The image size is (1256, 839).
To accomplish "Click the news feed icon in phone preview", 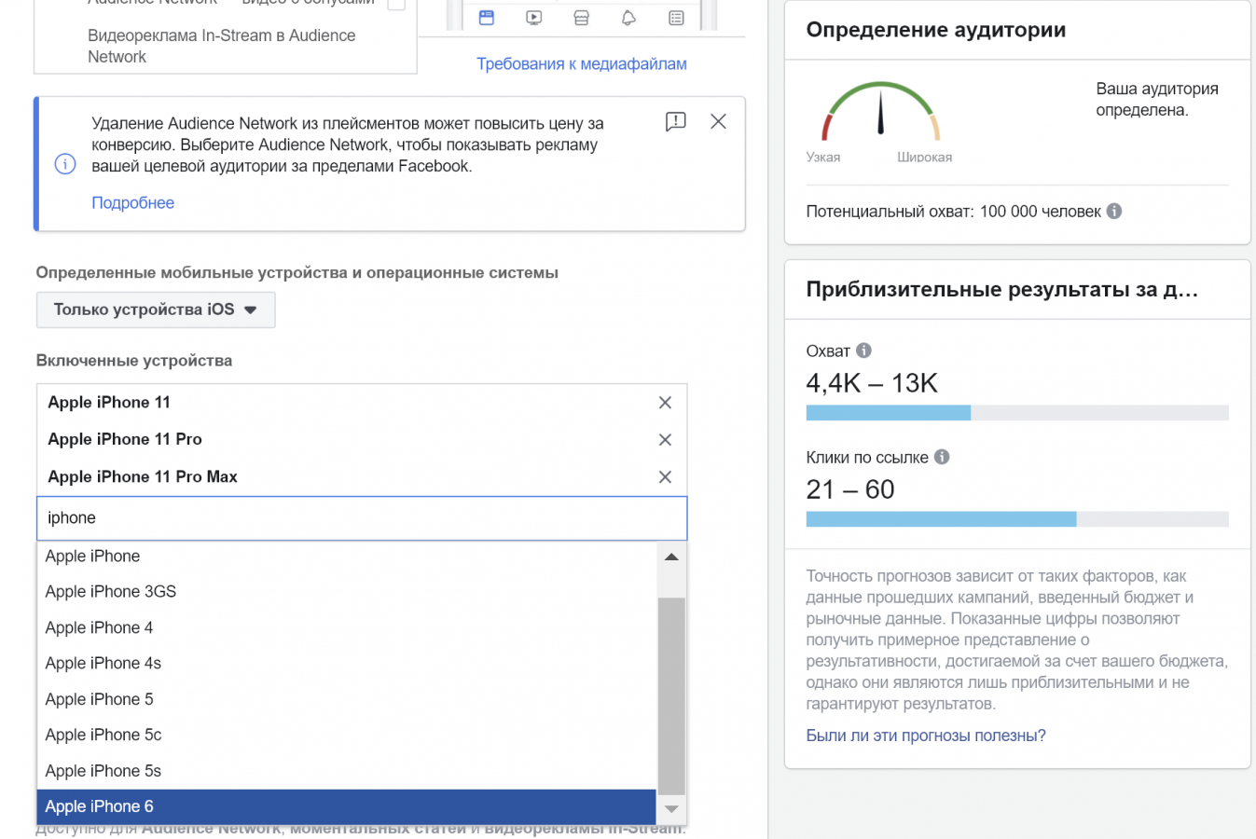I will tap(486, 17).
